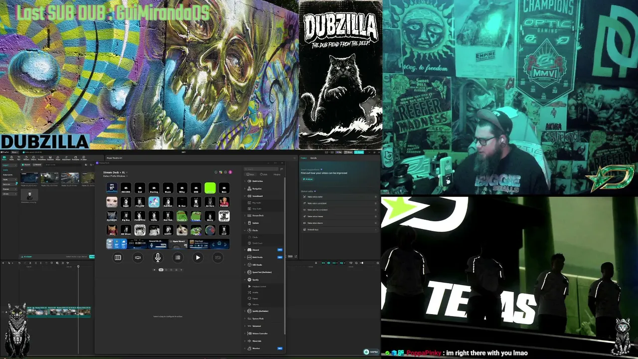Click the timeline playhead marker
The width and height of the screenshot is (638, 359).
point(78,267)
